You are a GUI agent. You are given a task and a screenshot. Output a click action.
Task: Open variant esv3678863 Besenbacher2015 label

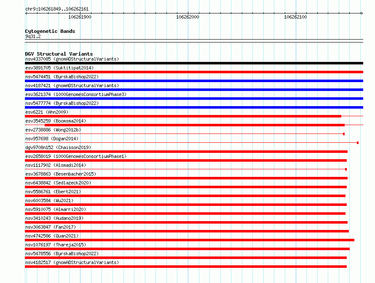[x=61, y=174]
